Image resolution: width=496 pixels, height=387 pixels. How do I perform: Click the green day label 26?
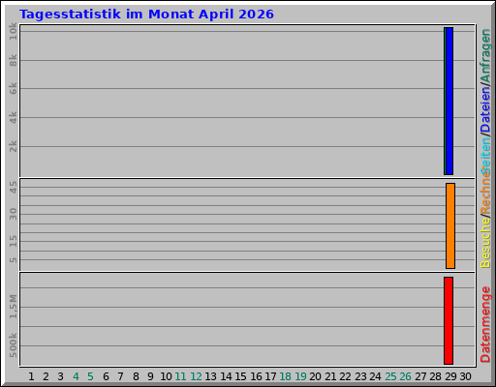[405, 376]
